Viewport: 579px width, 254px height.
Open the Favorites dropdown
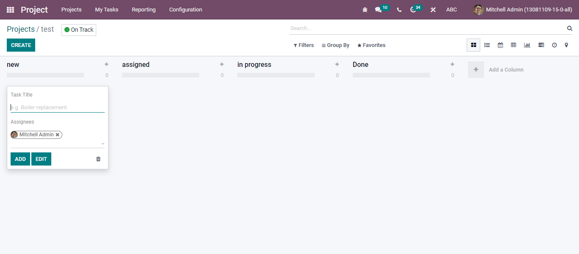(x=371, y=45)
